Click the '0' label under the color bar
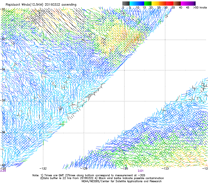 coord(123,8)
